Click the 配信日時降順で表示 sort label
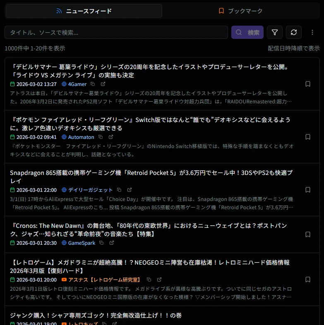This screenshot has width=324, height=325. (x=293, y=48)
